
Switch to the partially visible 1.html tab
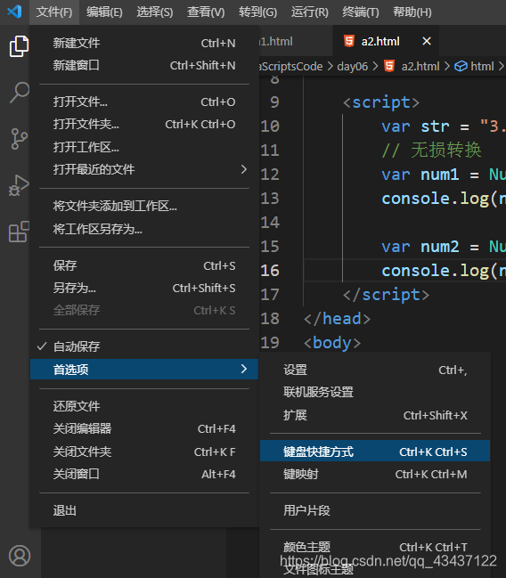pyautogui.click(x=295, y=41)
